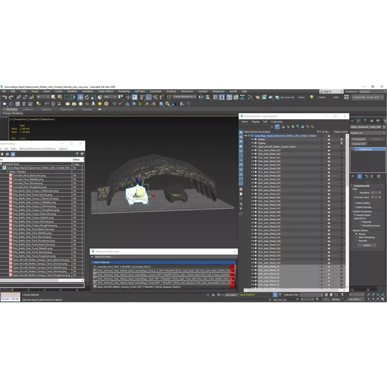Create a sun light with the sun icon
Image resolution: width=387 pixels, height=387 pixels.
click(x=100, y=104)
